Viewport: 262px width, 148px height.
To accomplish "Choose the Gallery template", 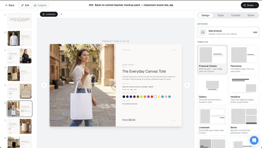I will (212, 90).
